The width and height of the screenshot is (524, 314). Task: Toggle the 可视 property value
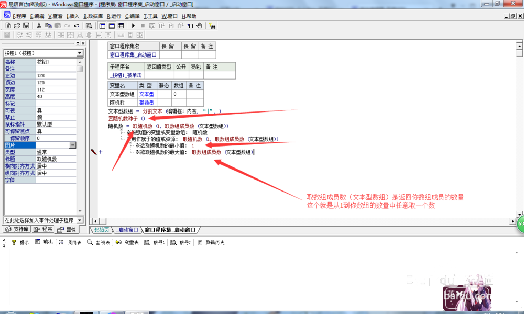pos(56,110)
